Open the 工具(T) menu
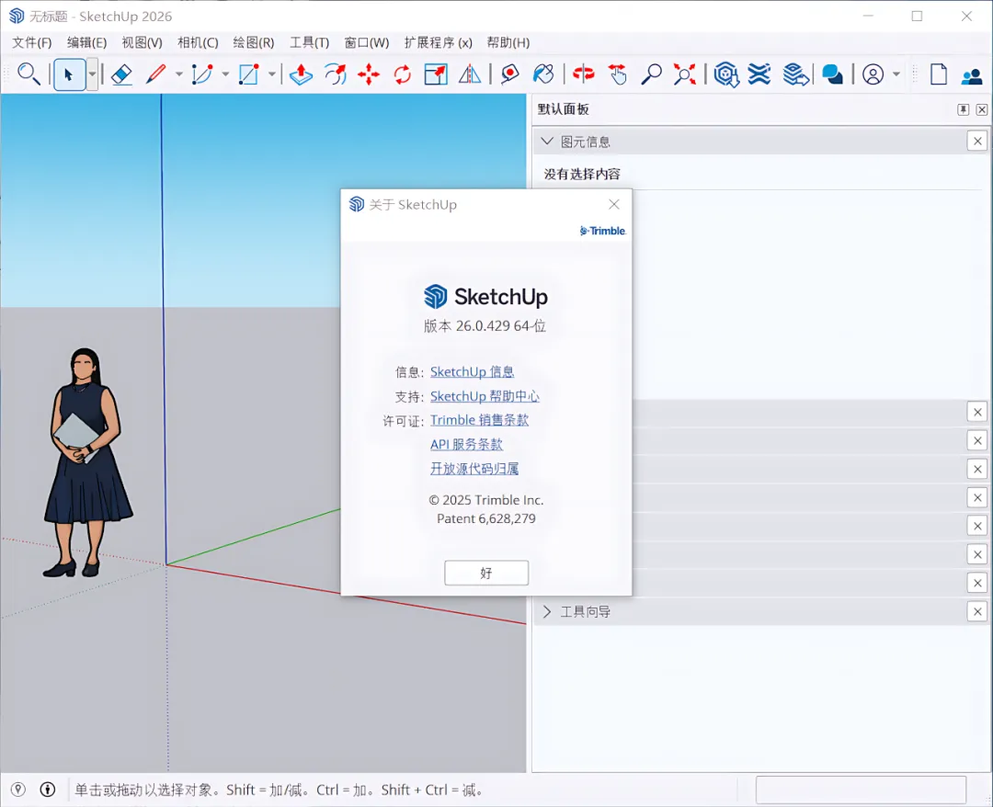The width and height of the screenshot is (993, 807). (309, 42)
